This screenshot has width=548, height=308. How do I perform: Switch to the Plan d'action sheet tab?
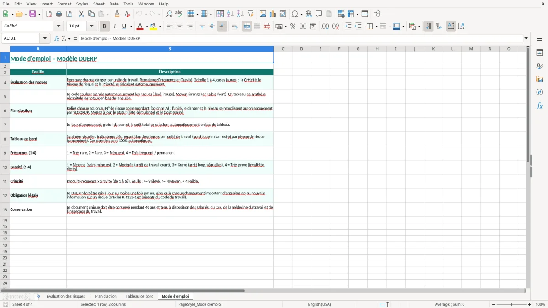(x=106, y=296)
